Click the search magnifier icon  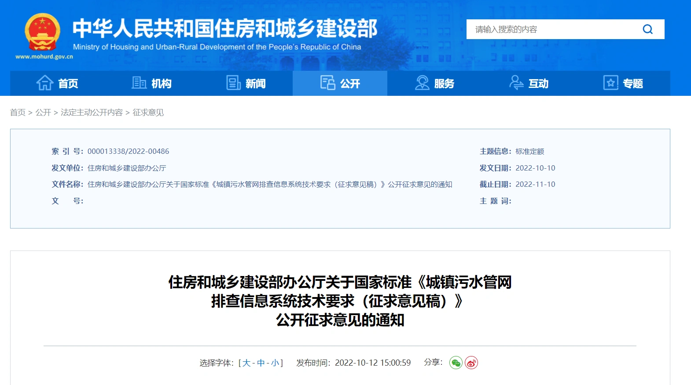647,29
